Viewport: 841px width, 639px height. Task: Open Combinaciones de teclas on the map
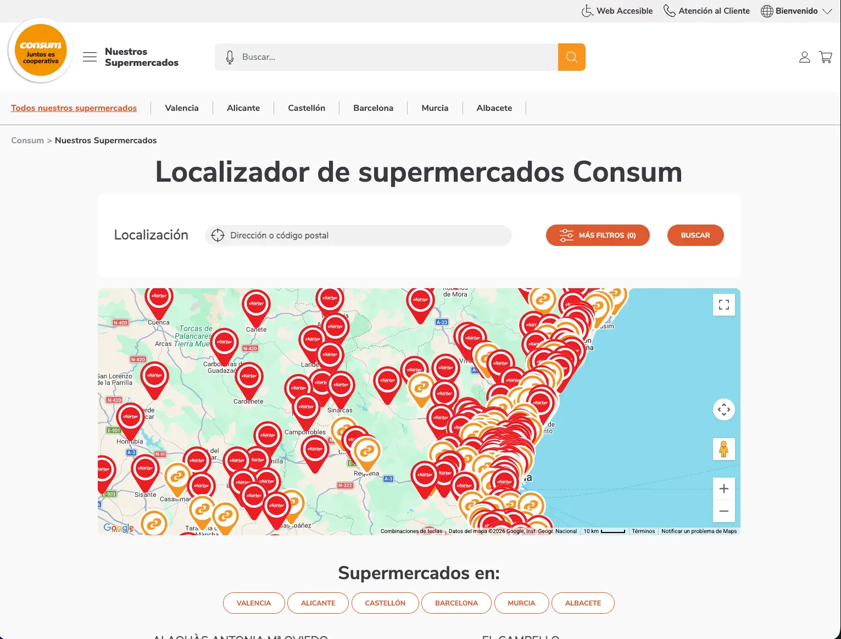coord(411,531)
